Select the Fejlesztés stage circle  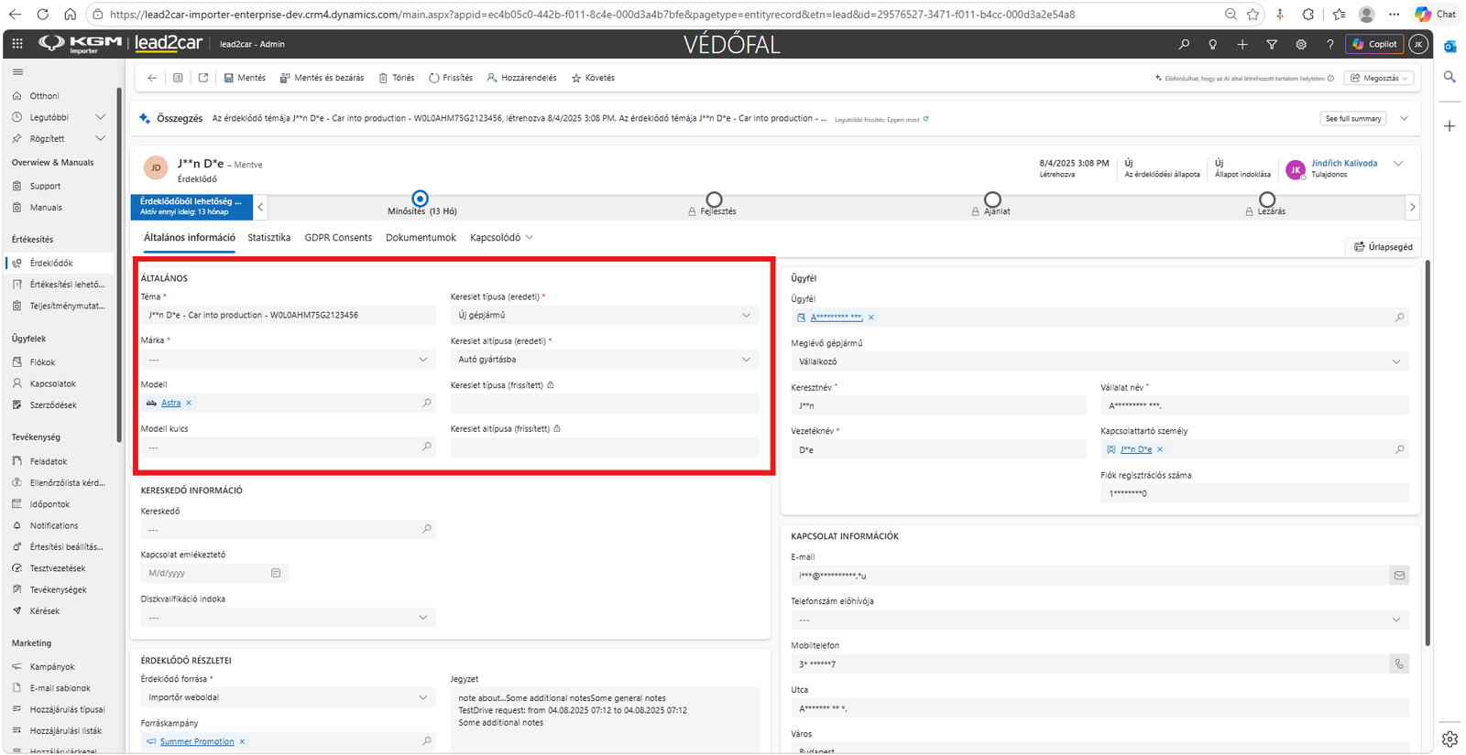click(x=714, y=200)
